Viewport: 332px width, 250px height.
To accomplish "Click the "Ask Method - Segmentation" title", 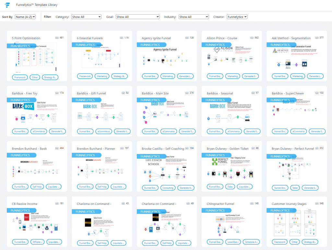I will click(x=291, y=38).
